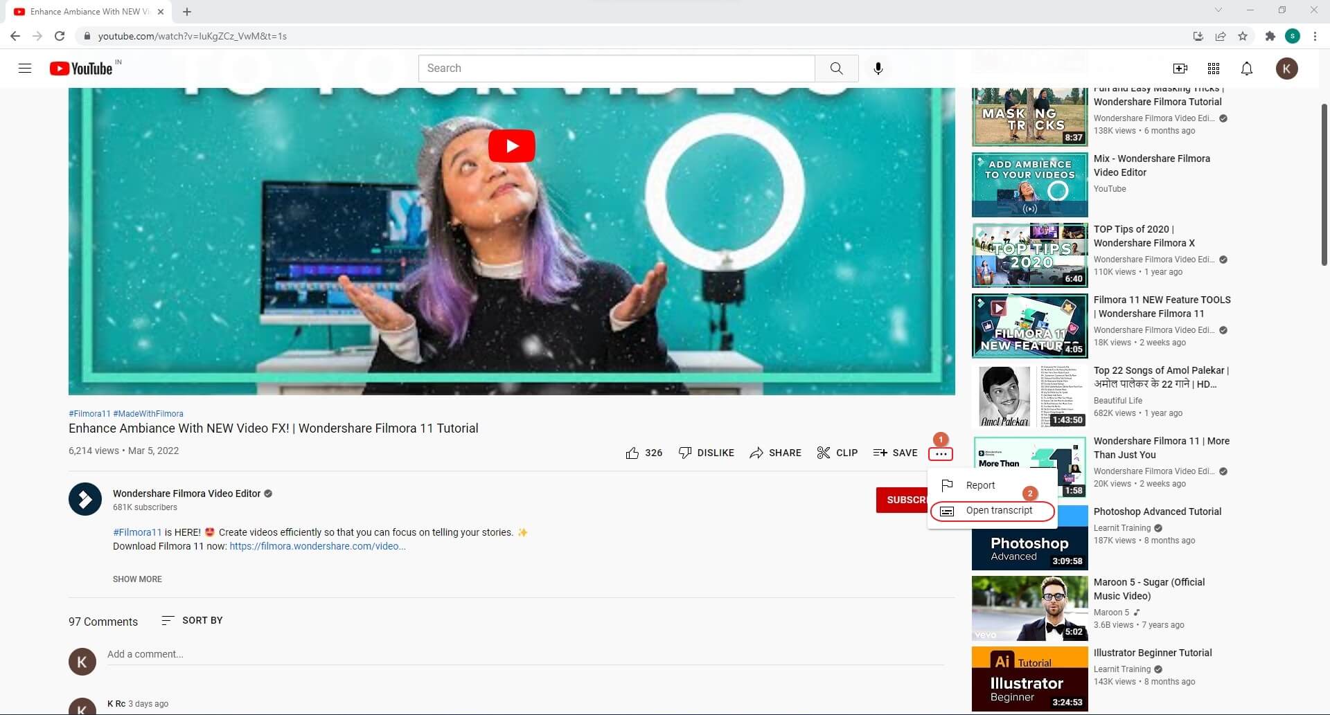Bookmark this page with the star icon
Viewport: 1330px width, 715px height.
pos(1243,36)
